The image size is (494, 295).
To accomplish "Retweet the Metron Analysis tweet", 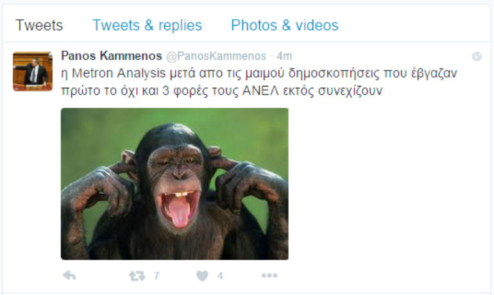I will click(x=137, y=276).
